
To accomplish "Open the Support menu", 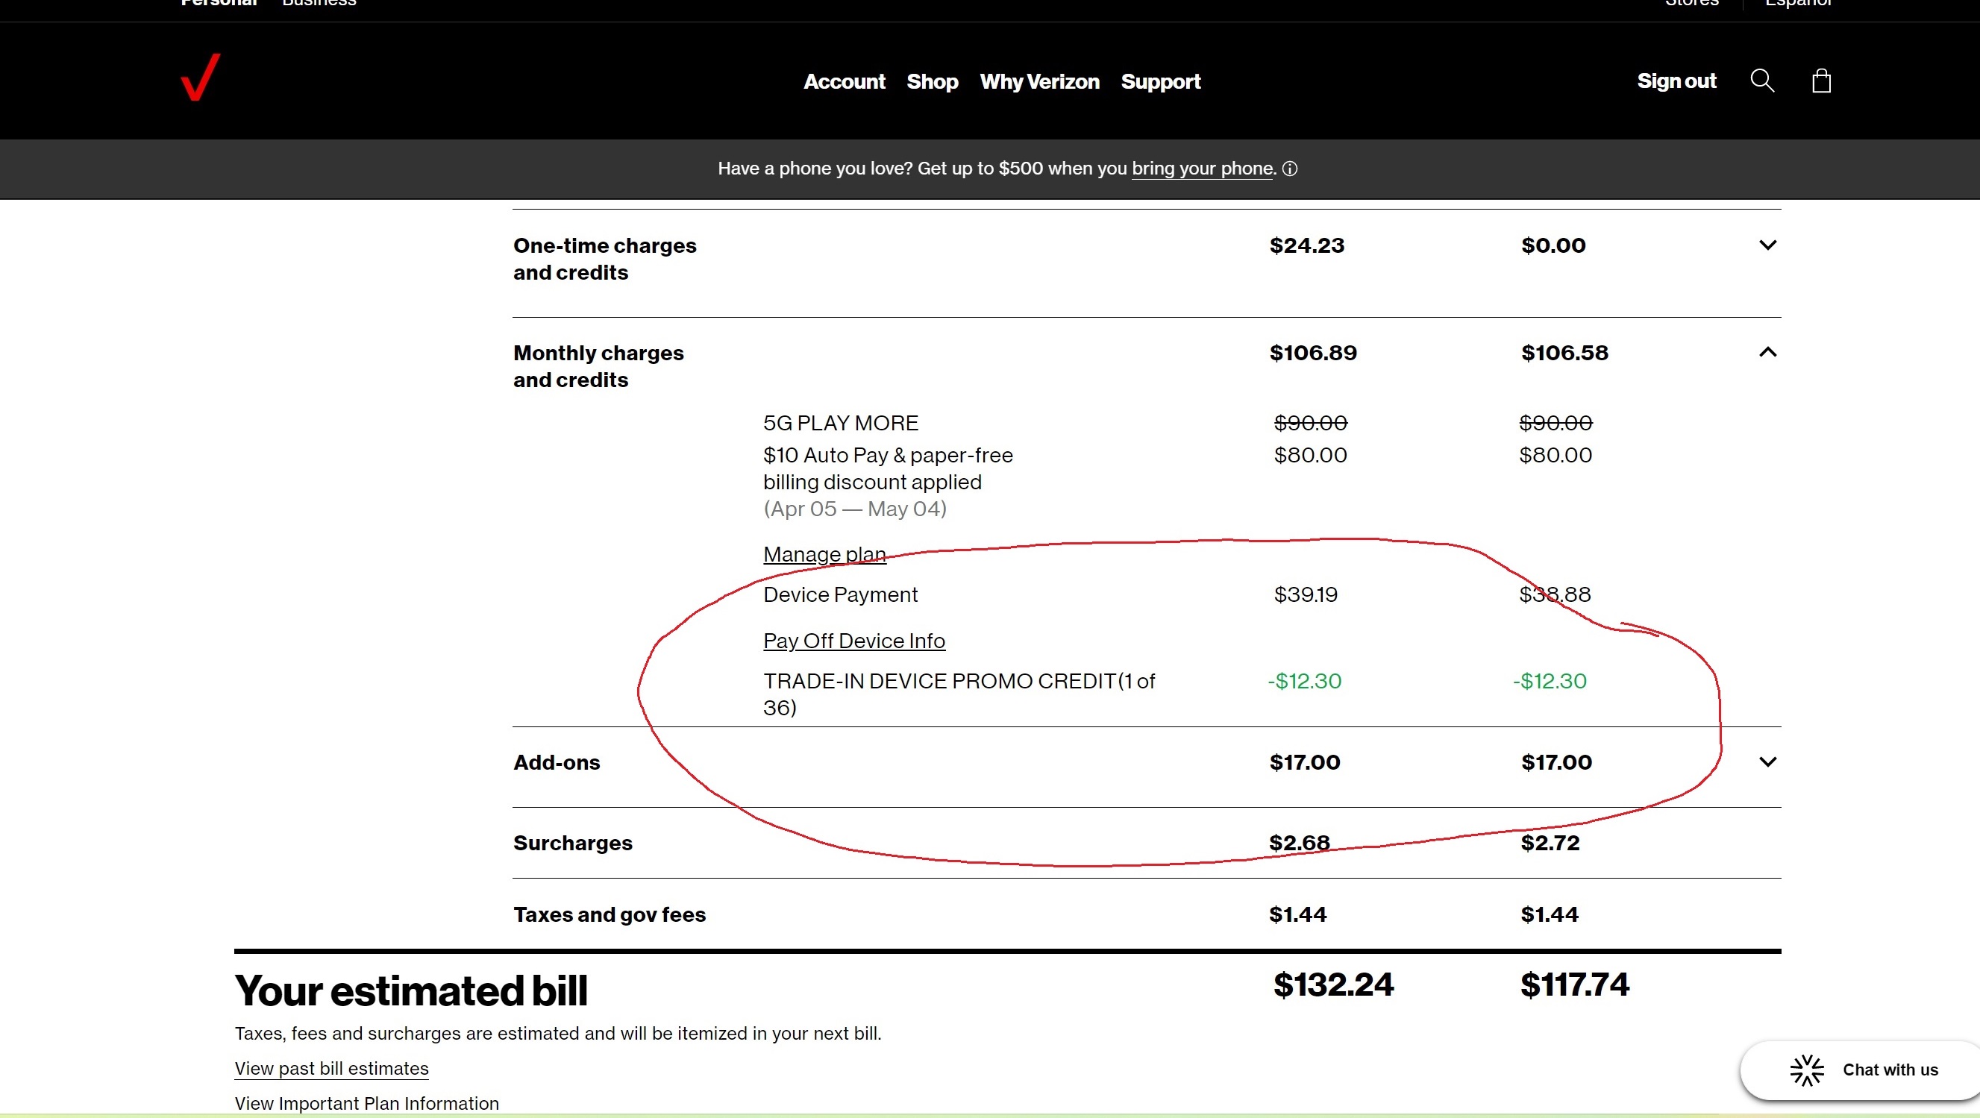I will [1161, 81].
